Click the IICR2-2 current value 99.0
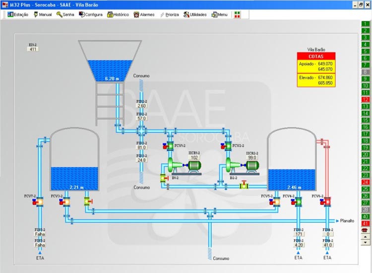The image size is (372, 273). click(x=252, y=158)
